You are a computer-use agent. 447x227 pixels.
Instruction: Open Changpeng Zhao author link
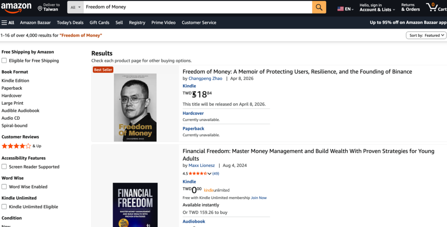pos(205,79)
